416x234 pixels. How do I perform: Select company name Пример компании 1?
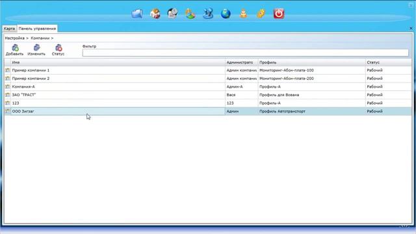(x=31, y=70)
